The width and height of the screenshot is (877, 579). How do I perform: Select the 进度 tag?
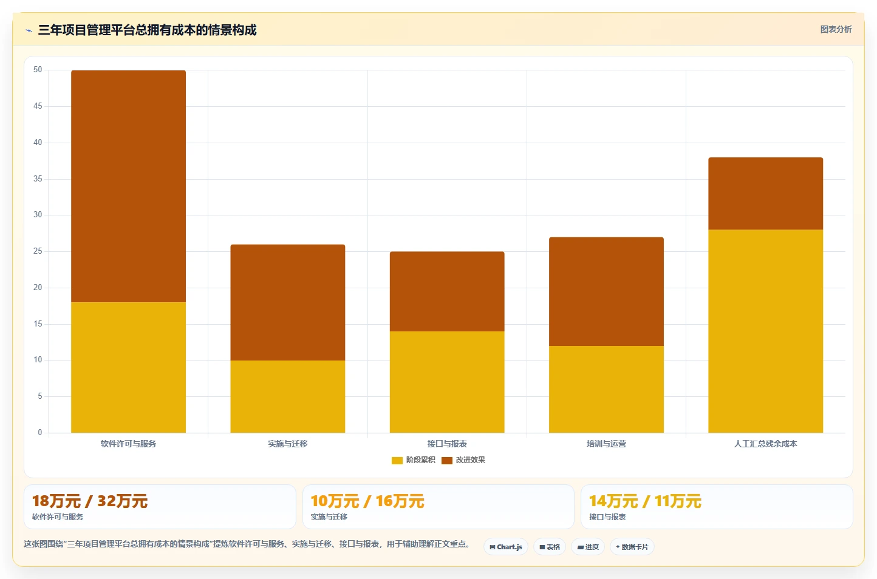pyautogui.click(x=588, y=547)
